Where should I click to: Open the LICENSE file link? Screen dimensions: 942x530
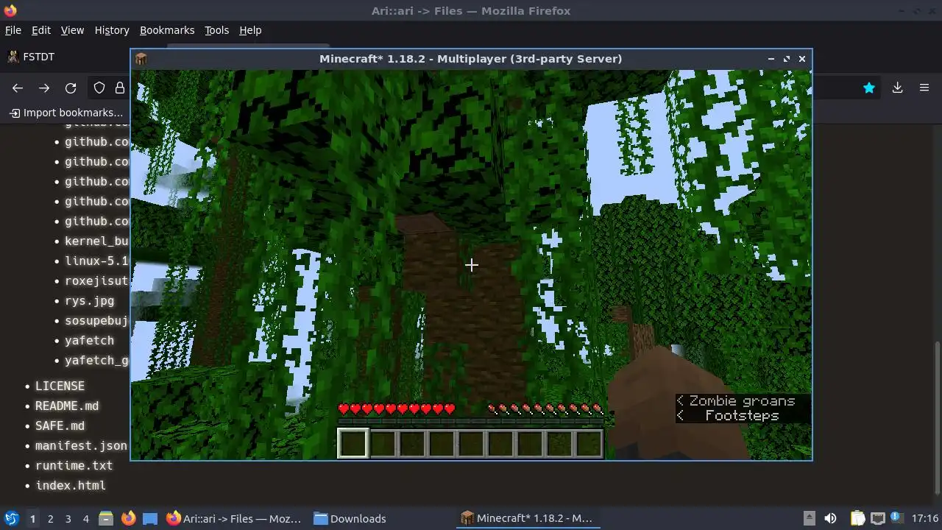click(x=60, y=386)
